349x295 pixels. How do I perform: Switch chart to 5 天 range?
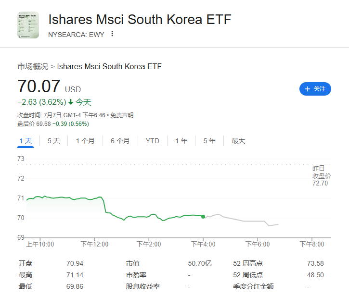click(53, 141)
